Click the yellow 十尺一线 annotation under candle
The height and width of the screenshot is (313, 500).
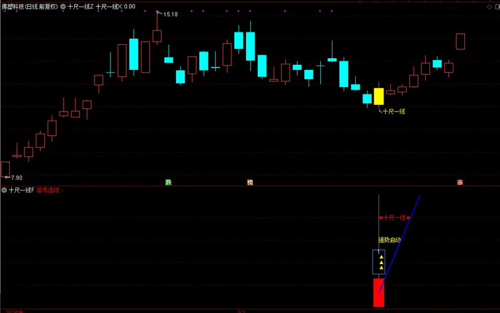tap(394, 111)
